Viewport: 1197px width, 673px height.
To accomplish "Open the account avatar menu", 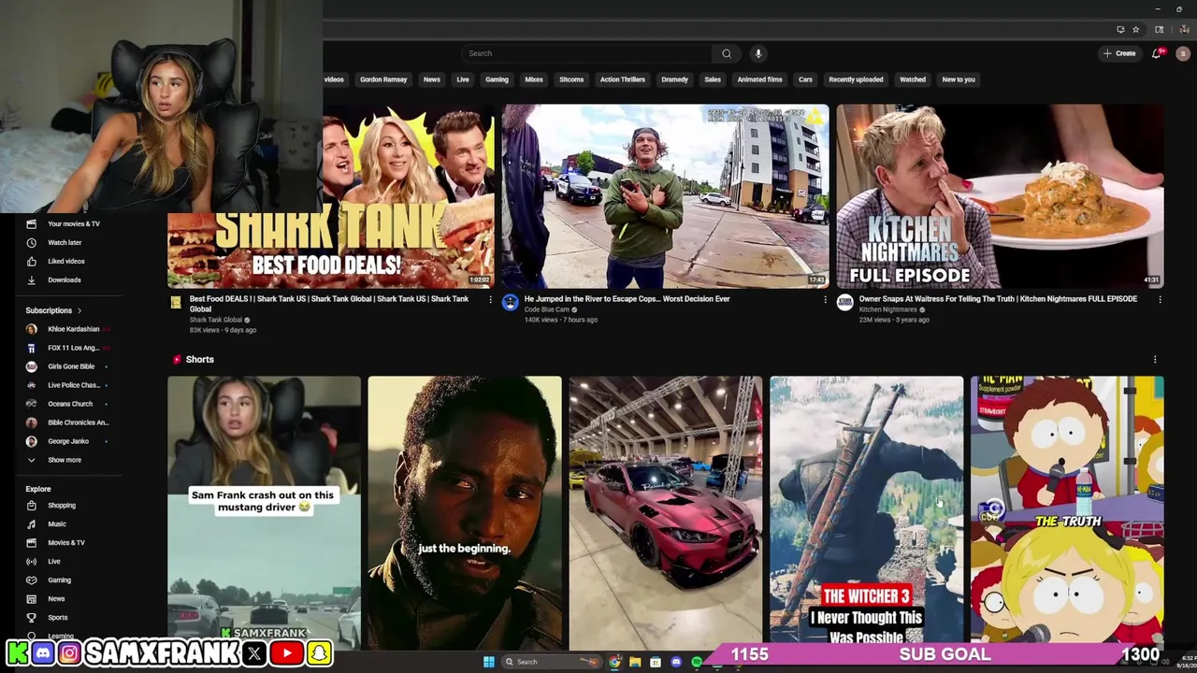I will point(1183,53).
